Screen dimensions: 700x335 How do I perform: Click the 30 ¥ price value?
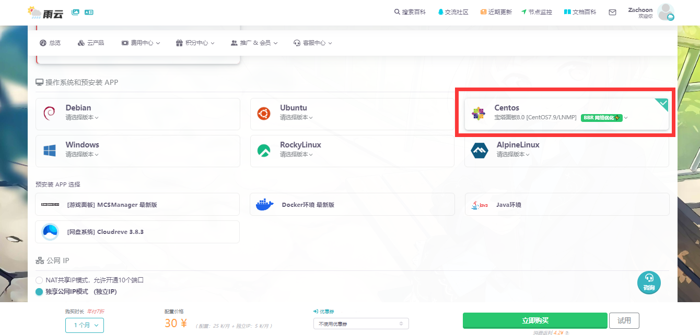pos(176,323)
